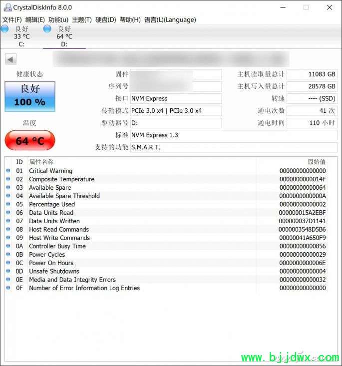
Task: Open the 主题(T) menu
Action: 82,20
